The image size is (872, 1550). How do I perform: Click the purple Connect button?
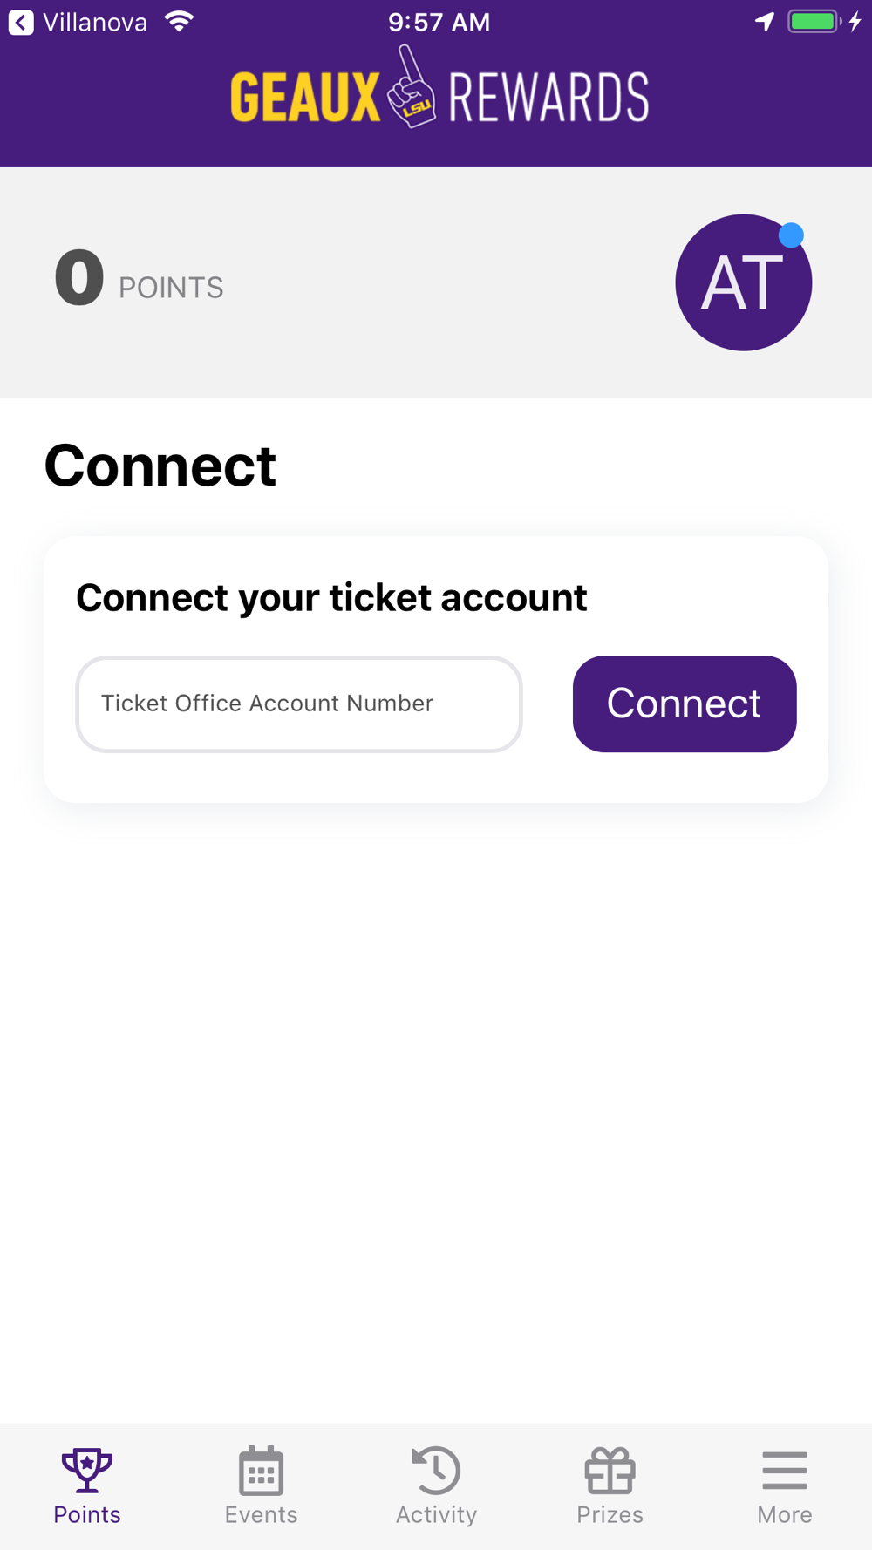685,704
